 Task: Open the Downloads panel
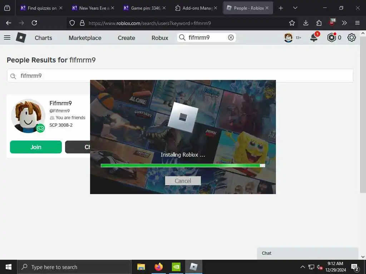pyautogui.click(x=306, y=23)
